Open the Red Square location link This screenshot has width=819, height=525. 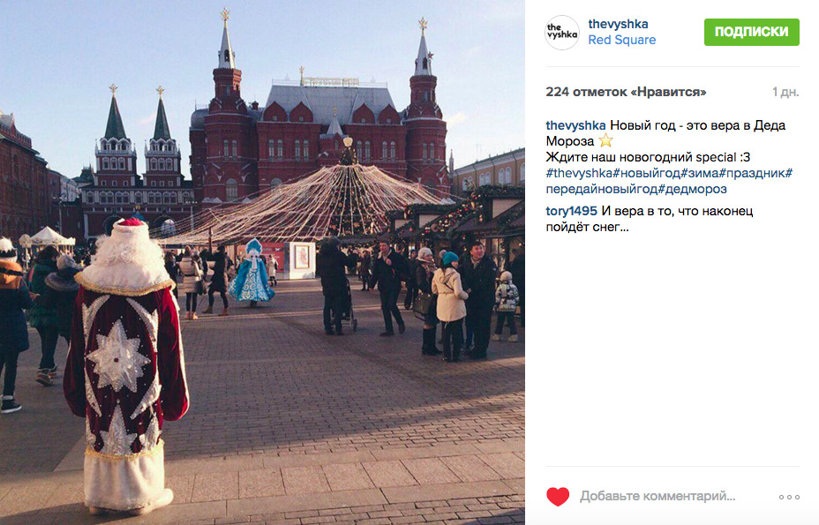pyautogui.click(x=621, y=41)
